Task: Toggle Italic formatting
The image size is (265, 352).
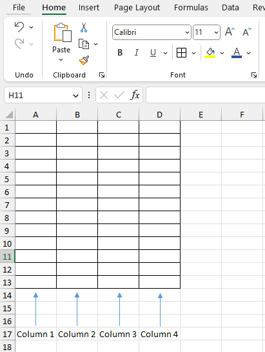Action: tap(136, 53)
